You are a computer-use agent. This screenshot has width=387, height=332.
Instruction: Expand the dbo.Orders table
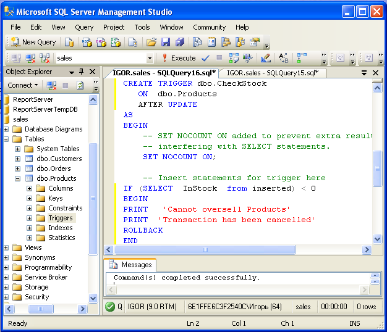(17, 168)
